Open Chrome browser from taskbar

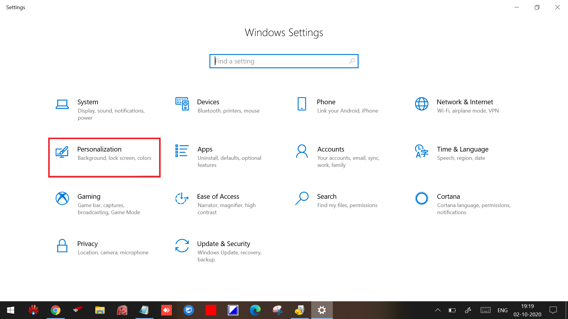[x=55, y=310]
